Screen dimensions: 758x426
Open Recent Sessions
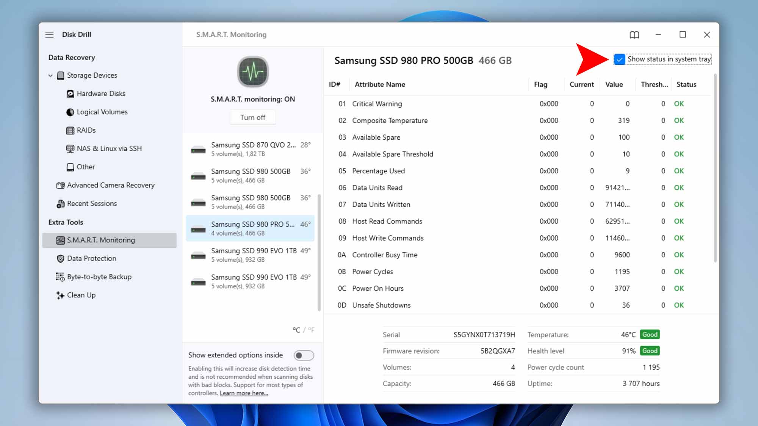[x=92, y=203]
